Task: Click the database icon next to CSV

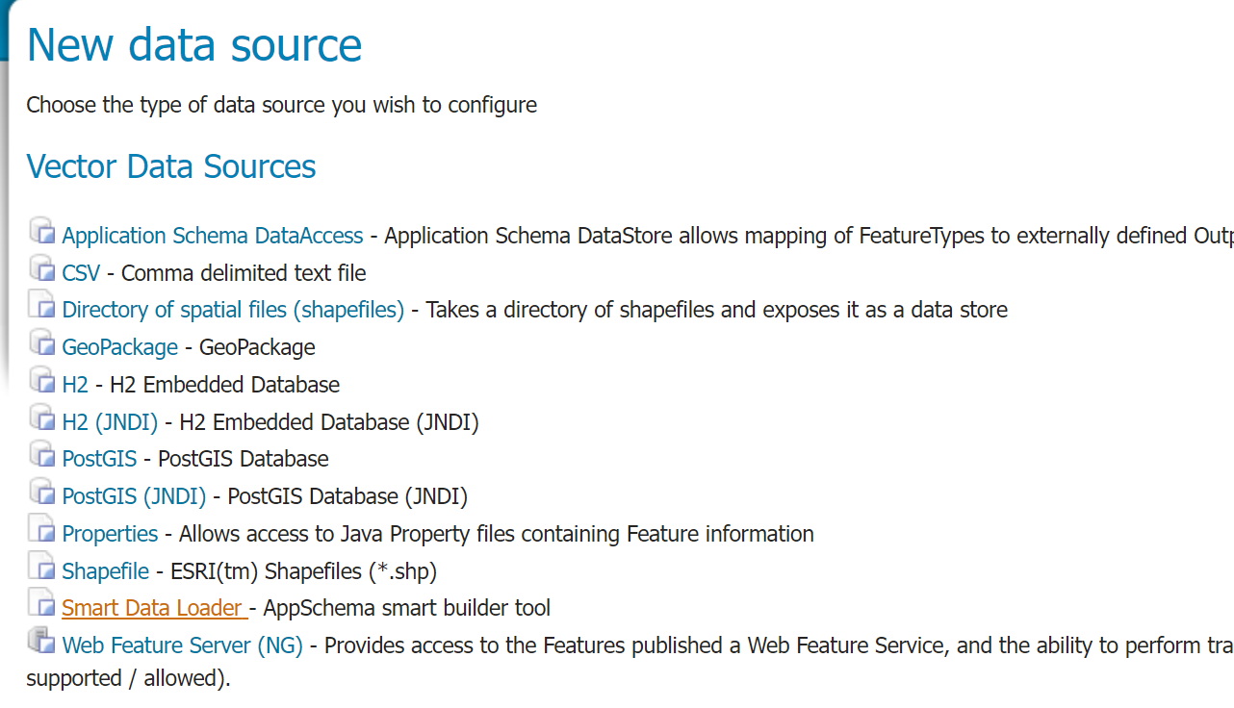Action: (x=41, y=268)
